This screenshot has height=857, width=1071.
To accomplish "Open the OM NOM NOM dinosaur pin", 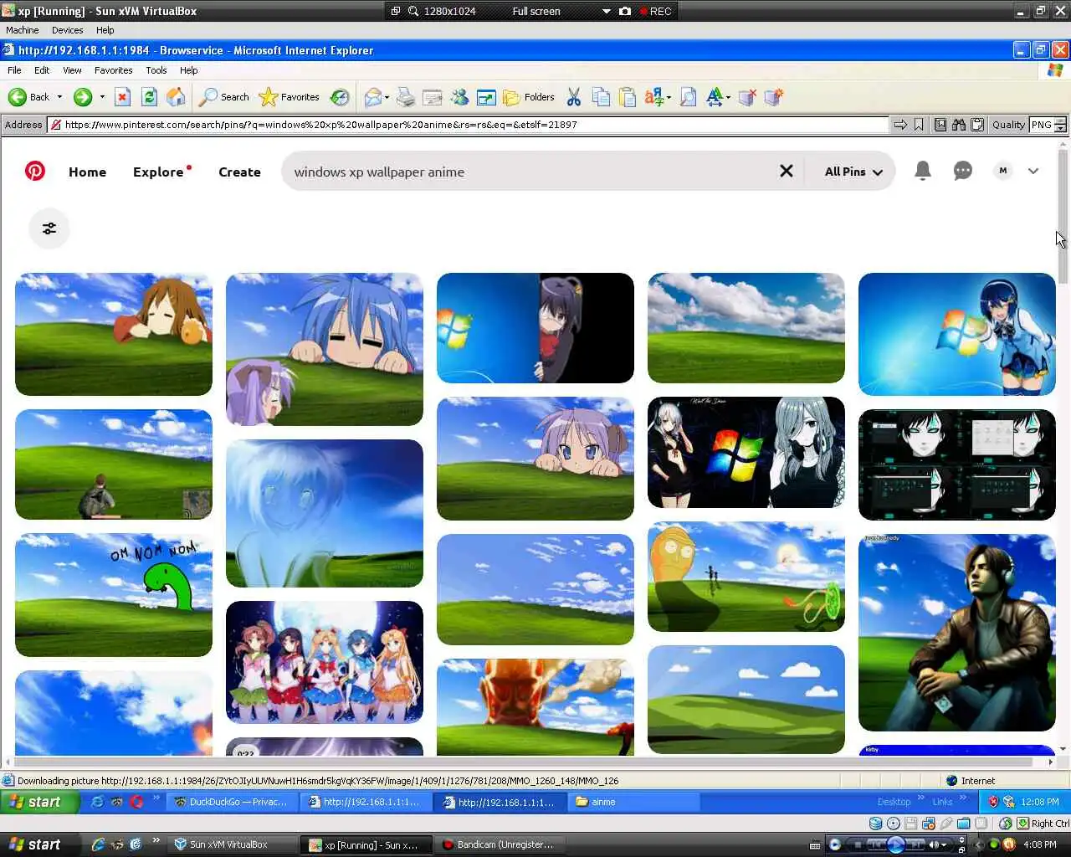I will [x=114, y=595].
